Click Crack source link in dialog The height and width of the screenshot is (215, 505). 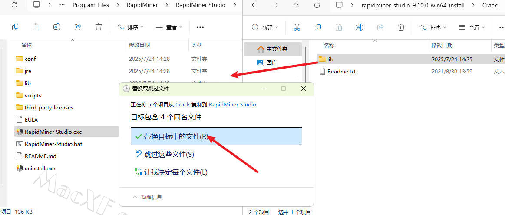pyautogui.click(x=183, y=104)
